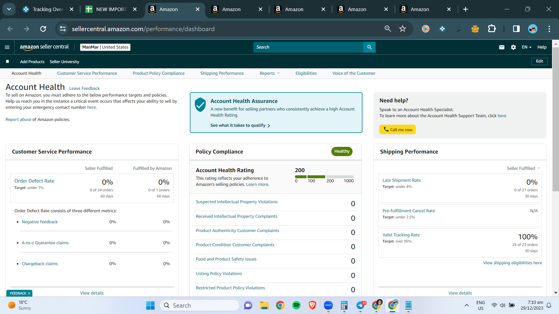Image resolution: width=559 pixels, height=314 pixels.
Task: Click the zoom magnifier icon in address bar
Action: point(388,29)
